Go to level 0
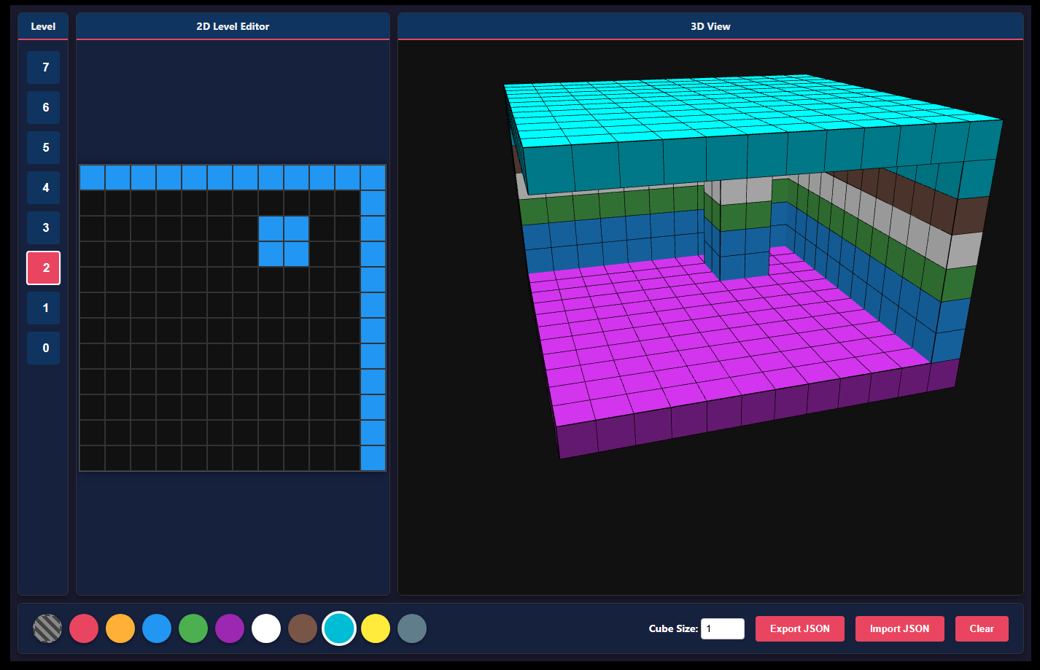The height and width of the screenshot is (670, 1040). [x=44, y=348]
